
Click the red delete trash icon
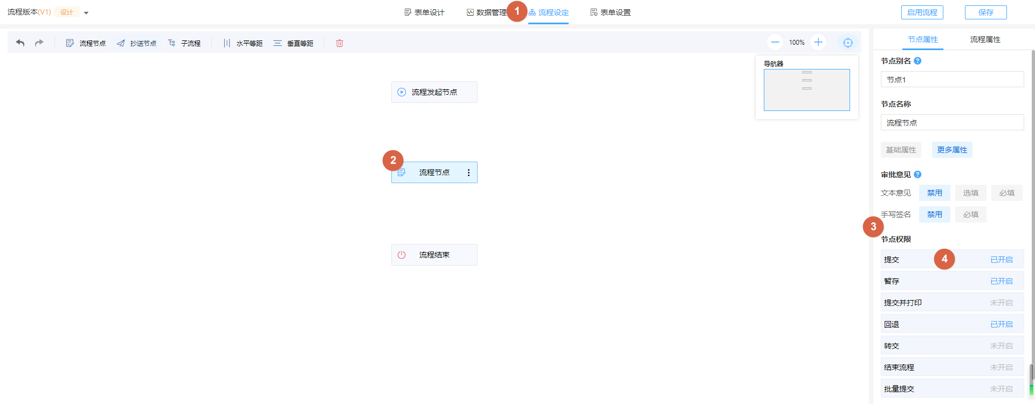tap(340, 43)
